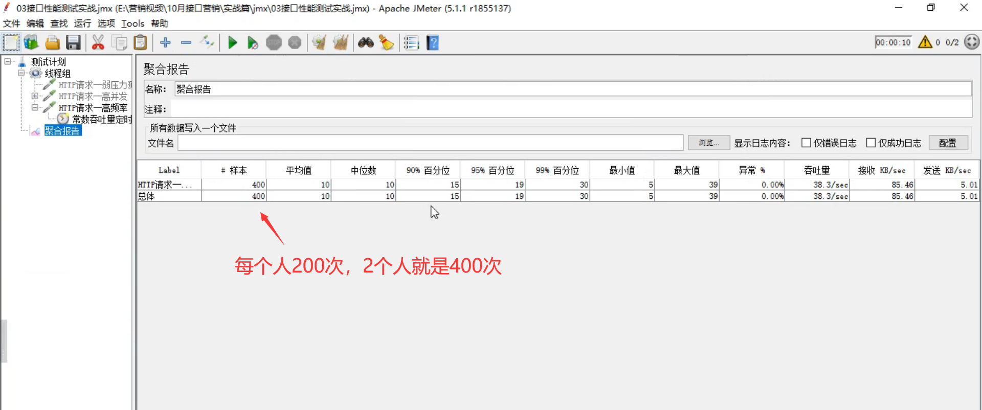Open the 运行 menu
The height and width of the screenshot is (410, 982).
pyautogui.click(x=82, y=24)
